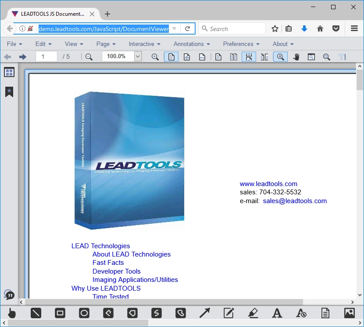Screen dimensions: 364x327
Task: Open the Interactive menu
Action: 144,44
